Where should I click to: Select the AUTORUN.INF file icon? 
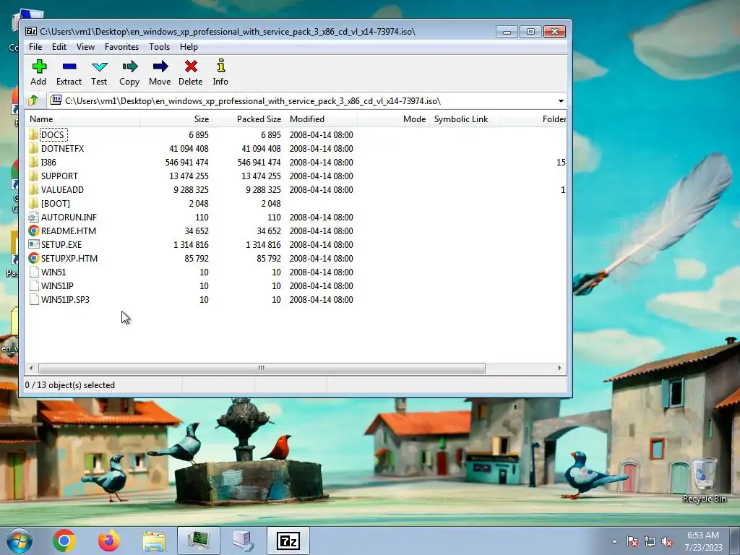coord(33,217)
